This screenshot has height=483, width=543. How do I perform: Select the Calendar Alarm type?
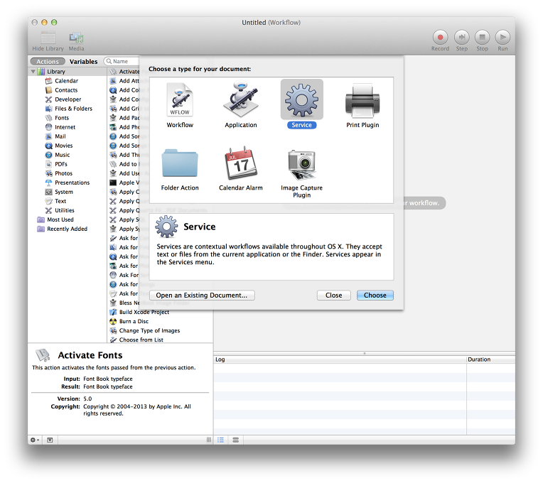(241, 169)
